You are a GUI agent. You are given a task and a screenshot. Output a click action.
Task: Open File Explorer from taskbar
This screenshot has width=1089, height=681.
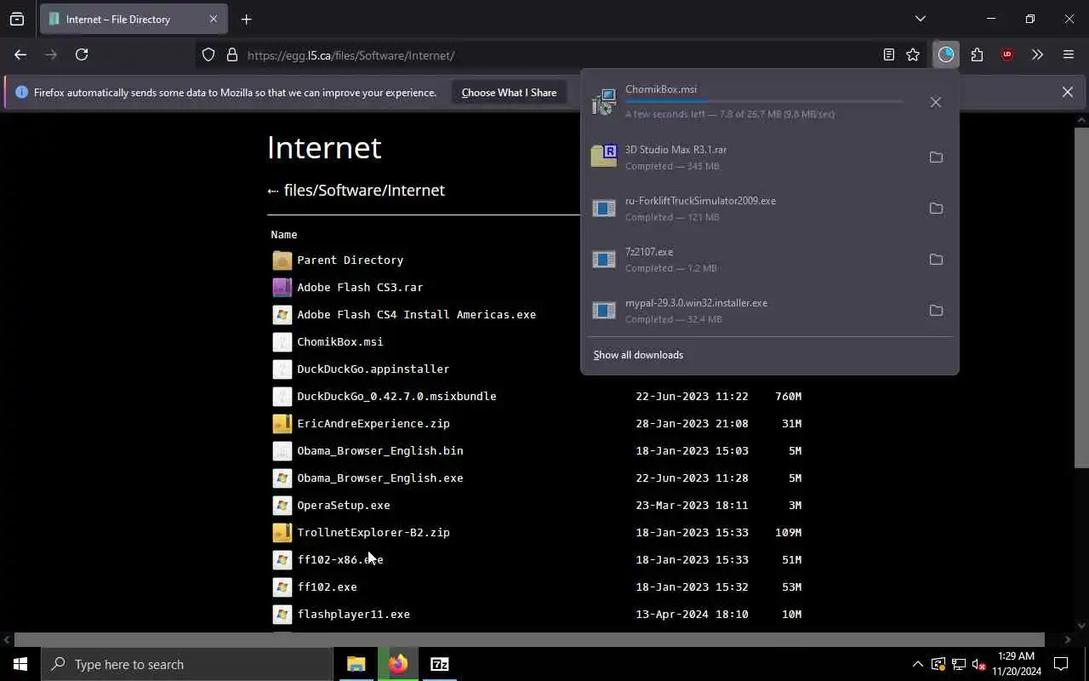[x=356, y=664]
